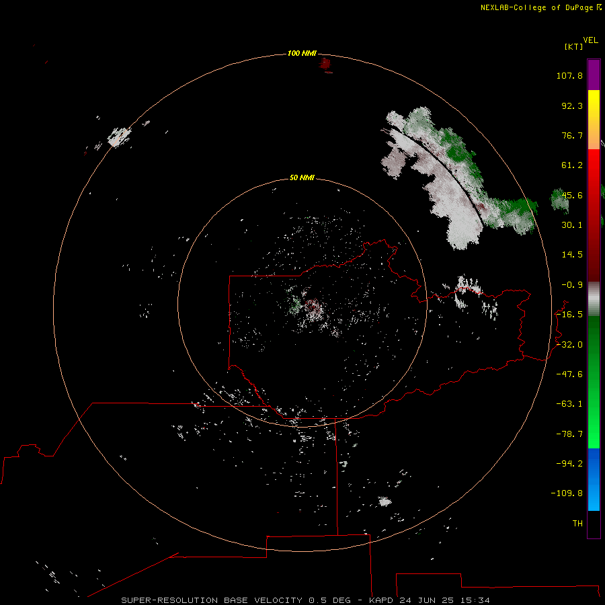Click the 76.7 velocity scale value

click(572, 135)
